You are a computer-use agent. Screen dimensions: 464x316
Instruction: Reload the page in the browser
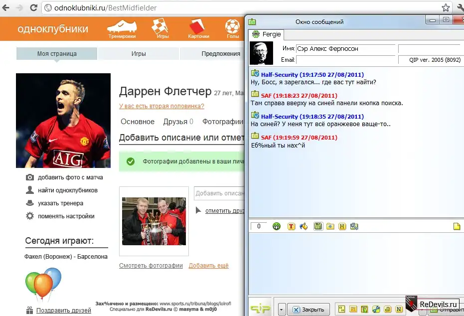coord(33,8)
